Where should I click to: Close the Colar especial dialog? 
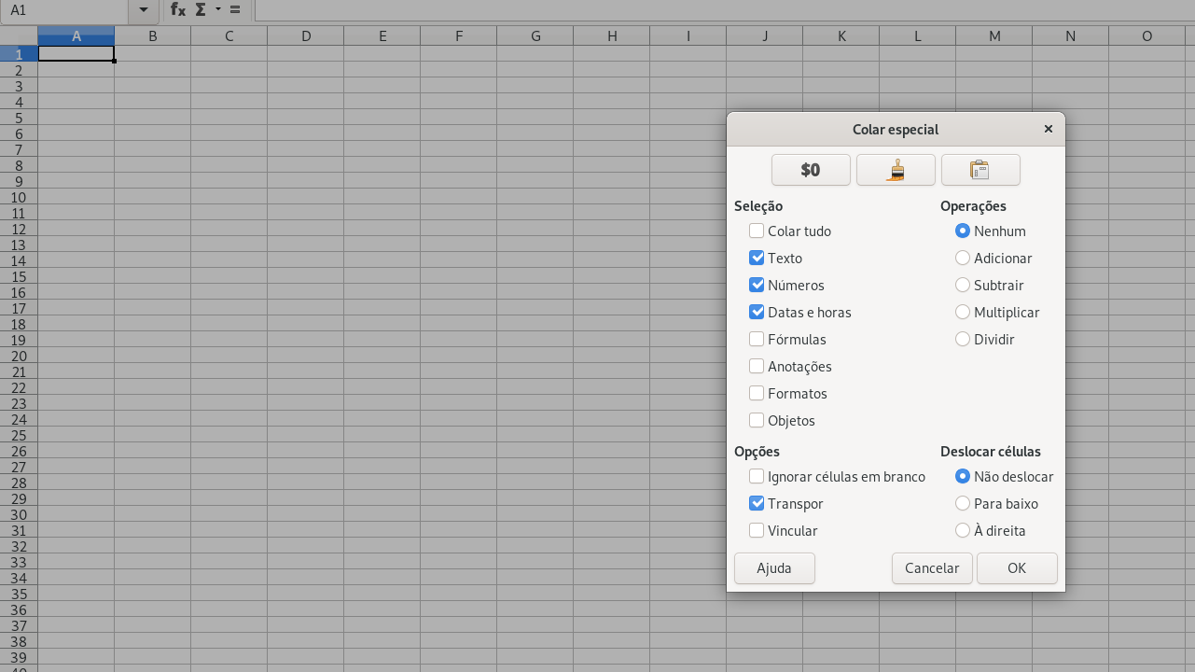coord(1049,129)
